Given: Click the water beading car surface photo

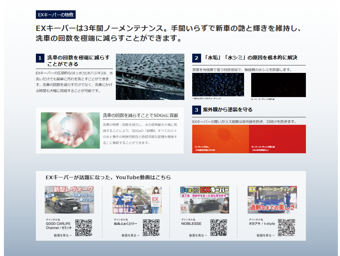Looking at the screenshot, I should tap(150, 77).
